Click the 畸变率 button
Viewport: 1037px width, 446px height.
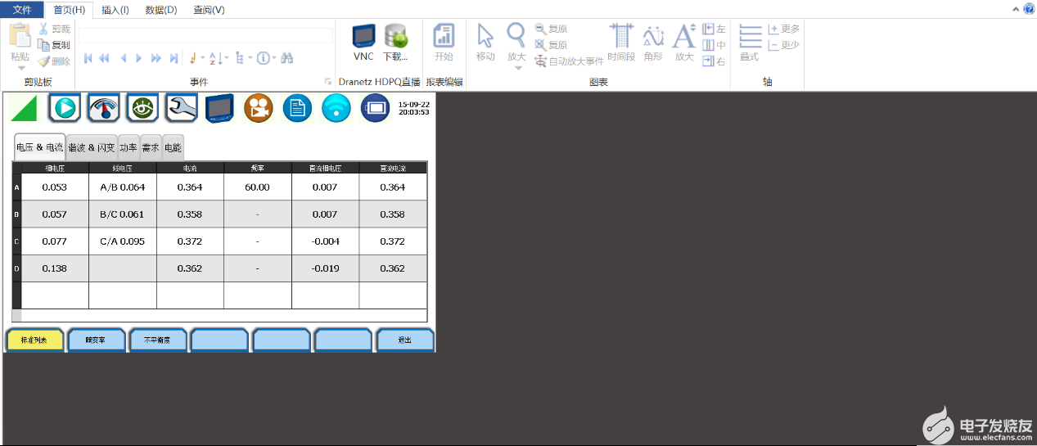pos(97,340)
